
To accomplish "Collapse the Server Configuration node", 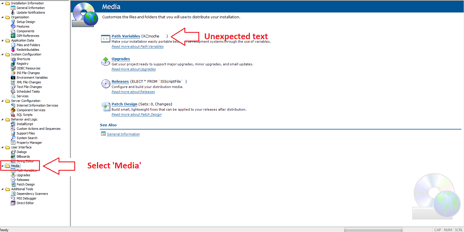I will coord(3,101).
